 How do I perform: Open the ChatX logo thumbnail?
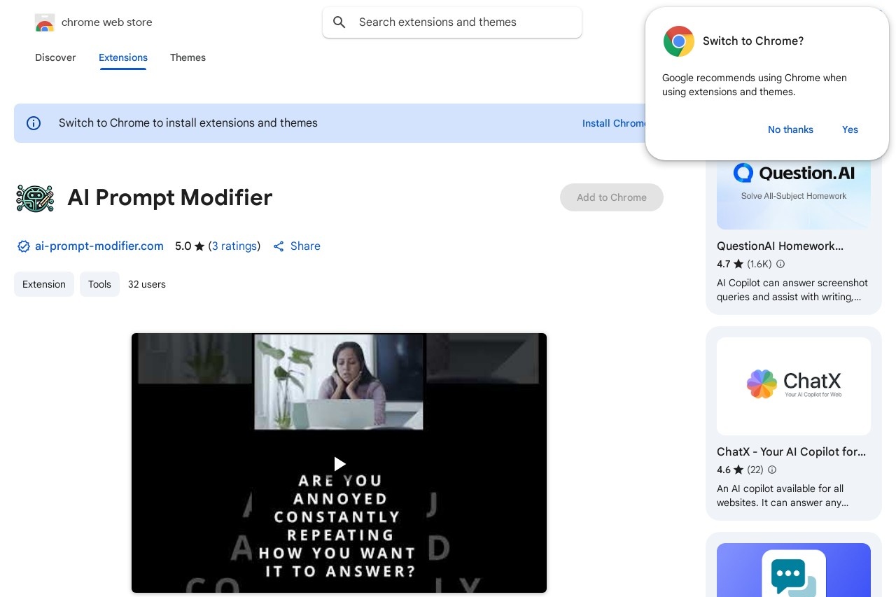pyautogui.click(x=794, y=386)
